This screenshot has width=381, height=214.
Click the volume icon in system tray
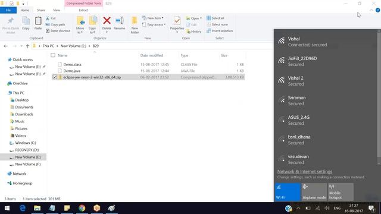pos(327,208)
